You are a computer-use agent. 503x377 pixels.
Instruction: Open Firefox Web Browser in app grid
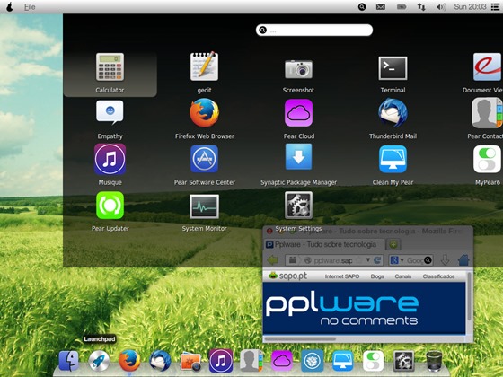coord(204,113)
